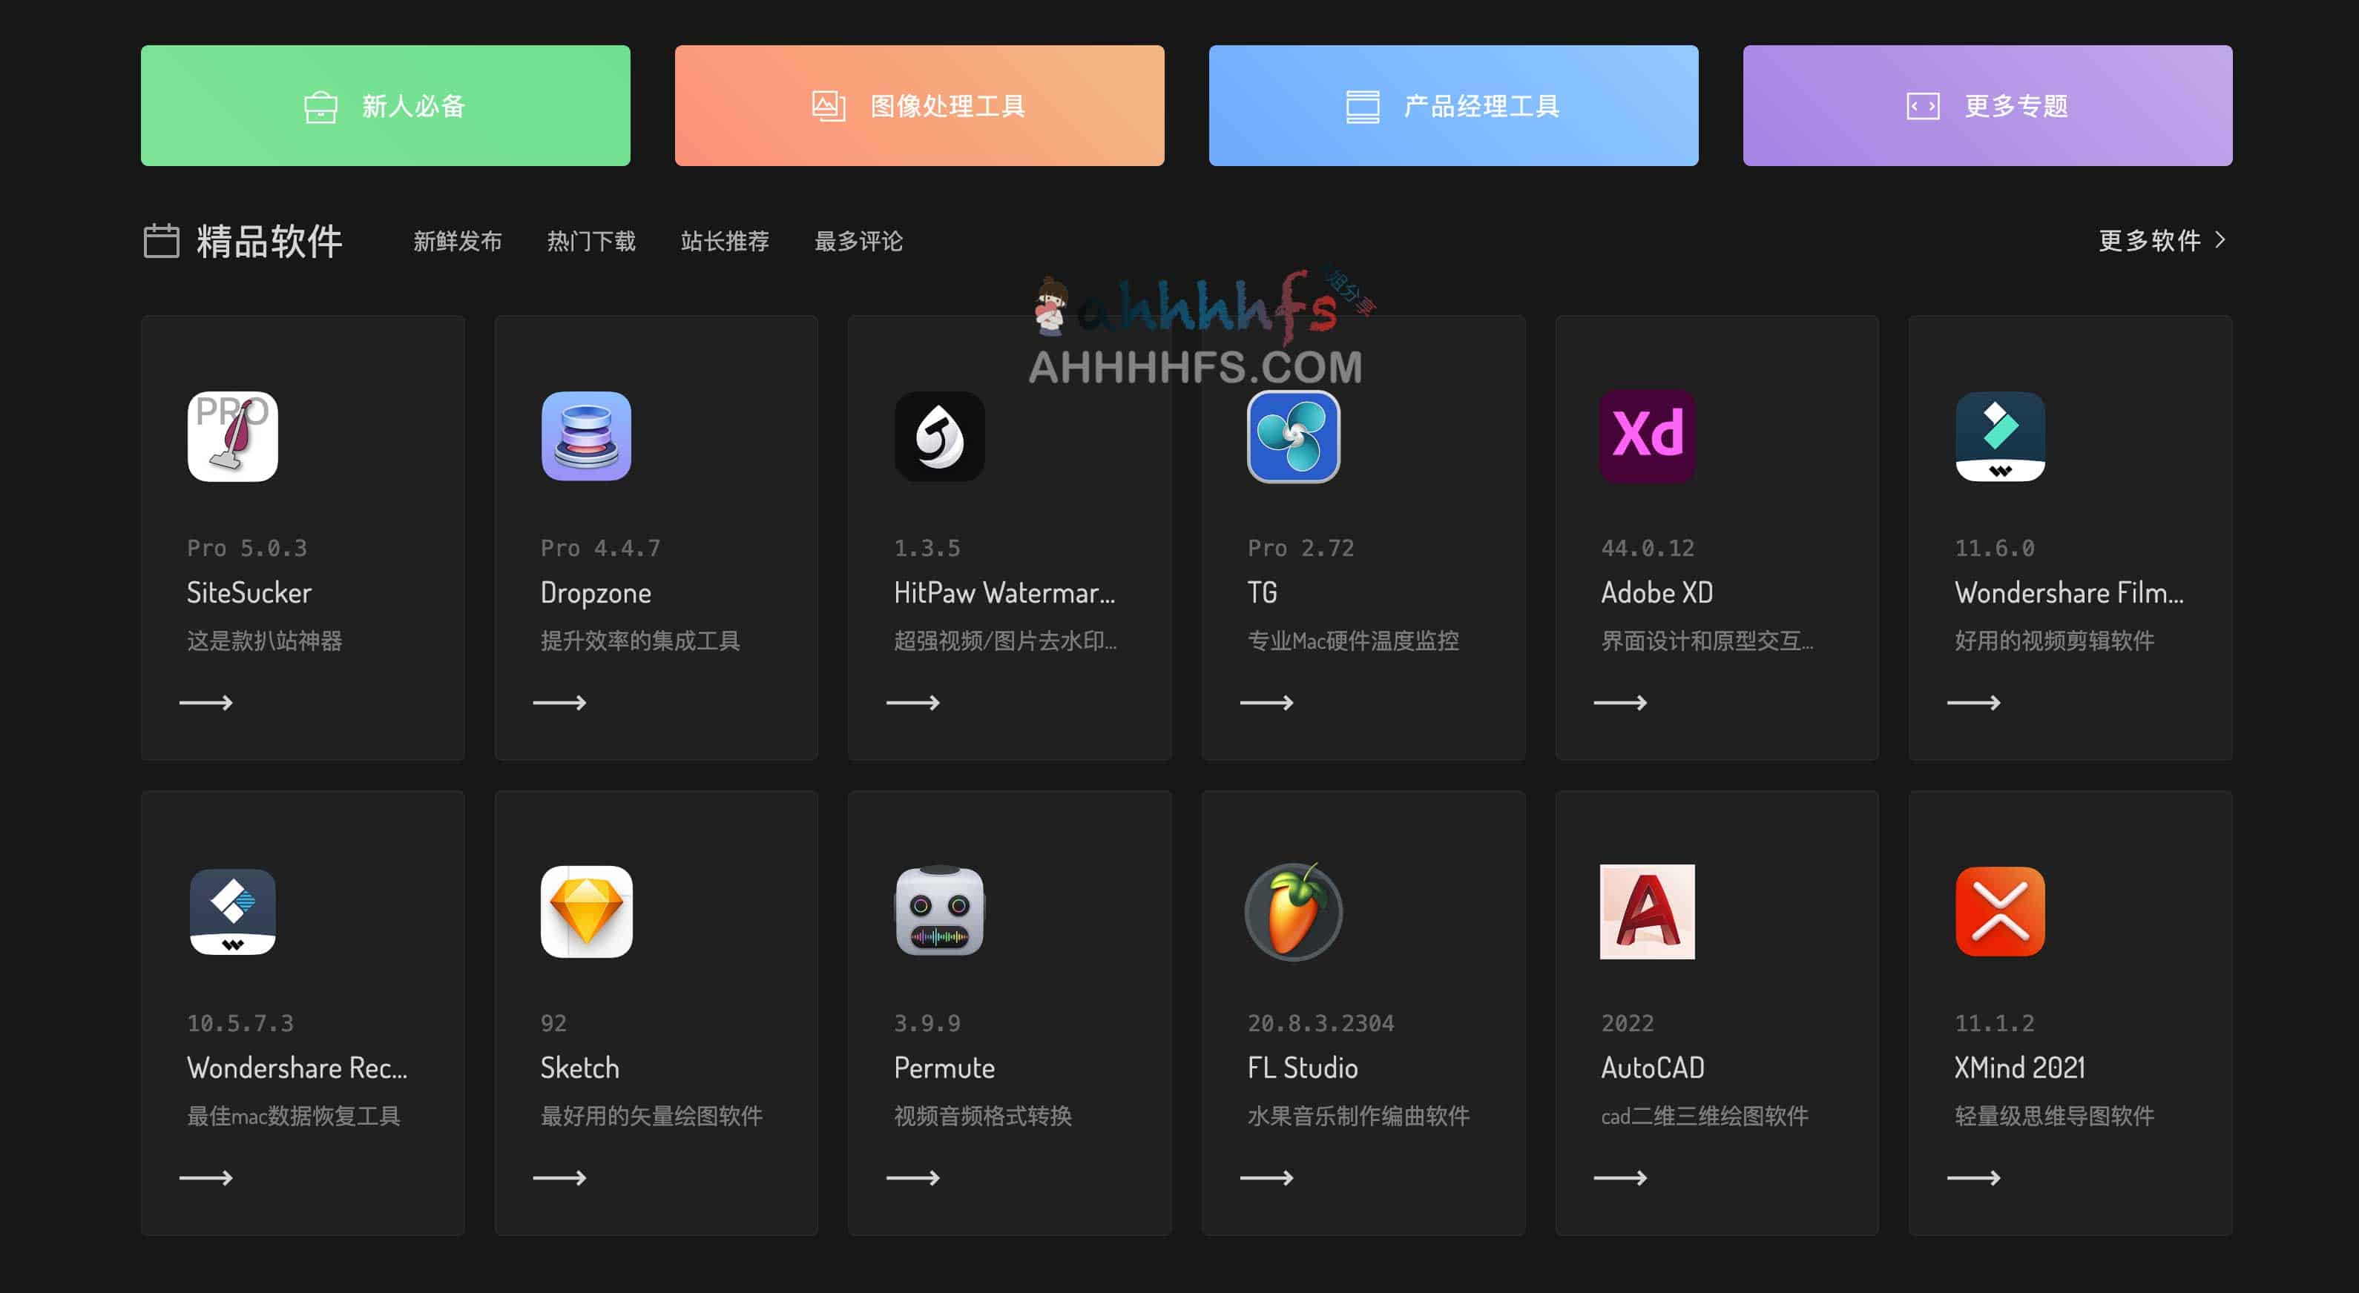
Task: Click the version text 20.8.3.2304
Action: pyautogui.click(x=1320, y=1023)
